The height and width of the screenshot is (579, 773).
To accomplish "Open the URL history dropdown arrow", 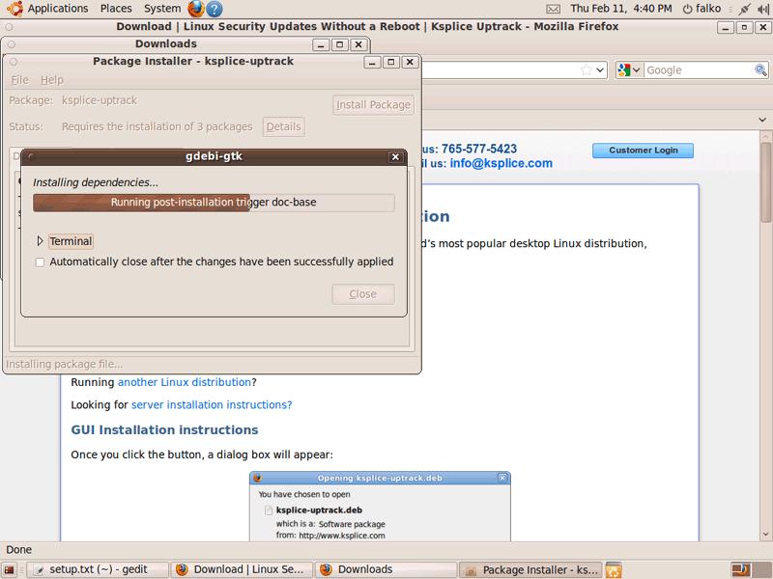I will [601, 70].
